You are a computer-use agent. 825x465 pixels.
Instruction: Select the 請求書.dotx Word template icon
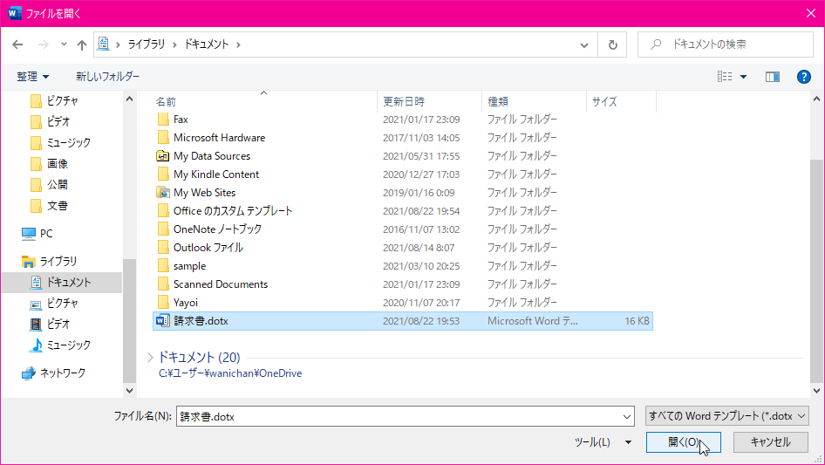[163, 321]
